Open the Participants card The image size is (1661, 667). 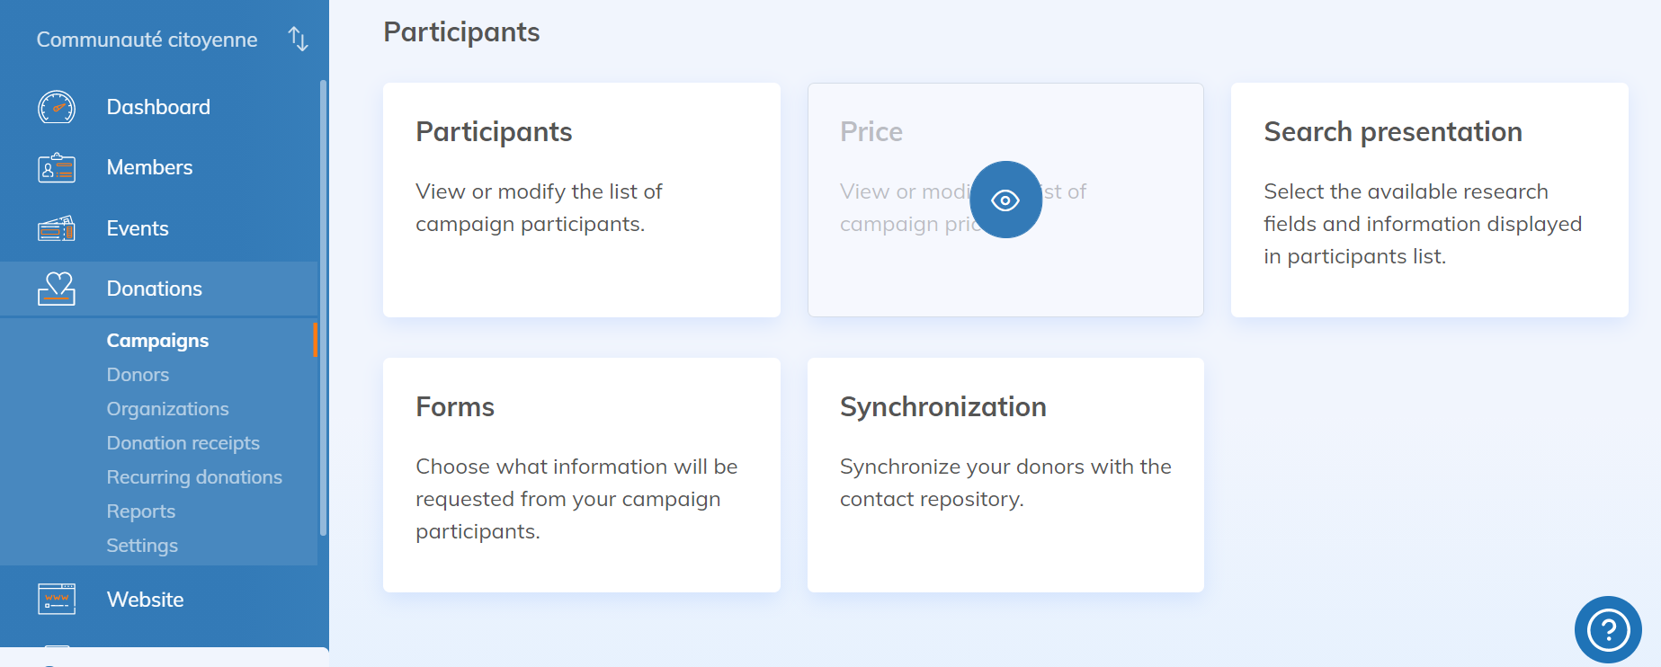pos(581,200)
